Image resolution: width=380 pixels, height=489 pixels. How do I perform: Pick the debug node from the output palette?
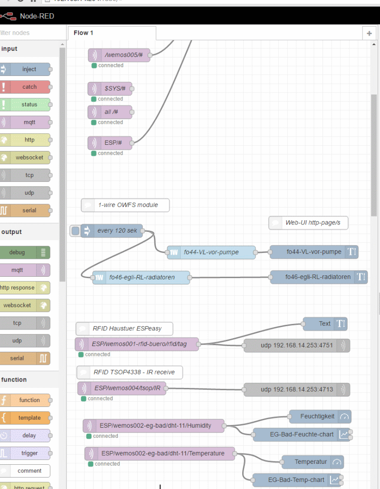pyautogui.click(x=25, y=253)
